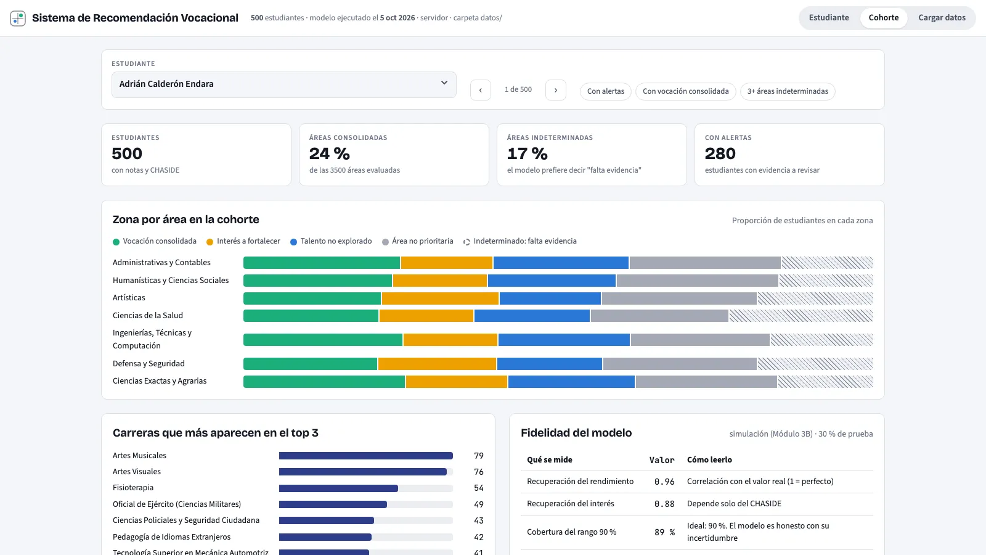This screenshot has width=986, height=555.
Task: Select the Áreas indeterminadas 17 % card
Action: (592, 155)
